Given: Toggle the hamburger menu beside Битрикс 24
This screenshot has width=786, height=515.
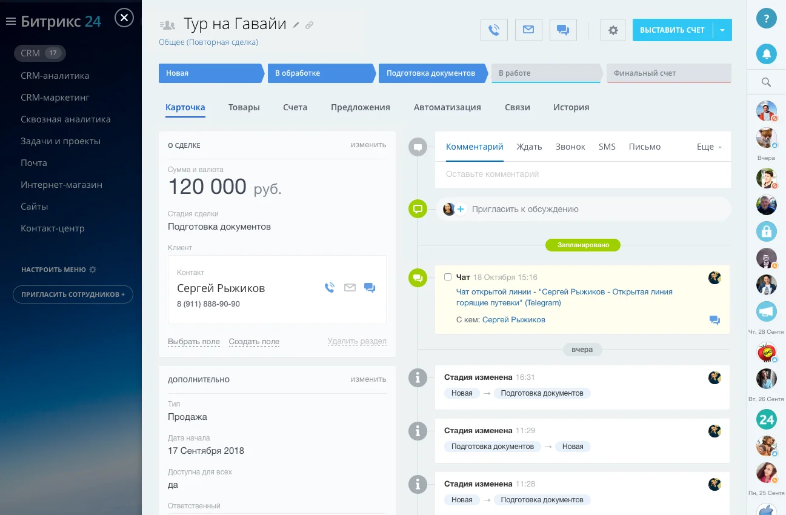Looking at the screenshot, I should point(10,21).
